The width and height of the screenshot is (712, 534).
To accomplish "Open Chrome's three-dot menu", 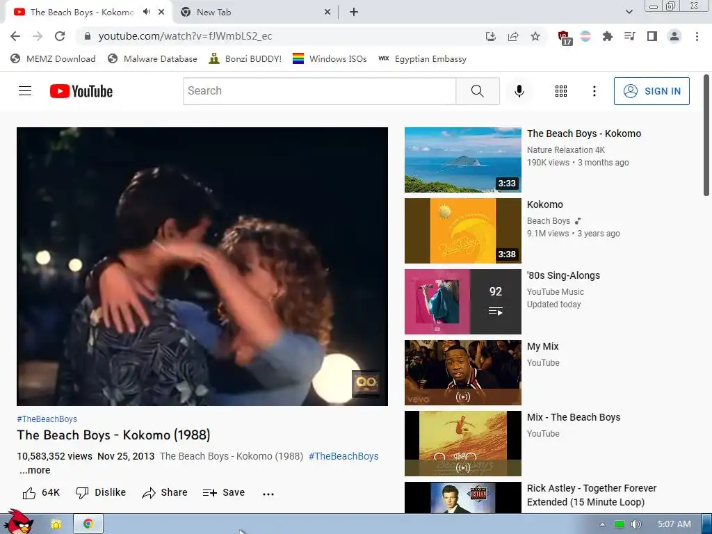I will pyautogui.click(x=697, y=36).
